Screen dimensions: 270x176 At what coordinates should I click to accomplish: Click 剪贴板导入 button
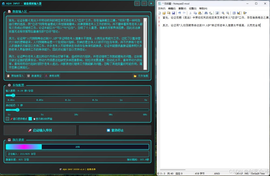[x=15, y=76]
